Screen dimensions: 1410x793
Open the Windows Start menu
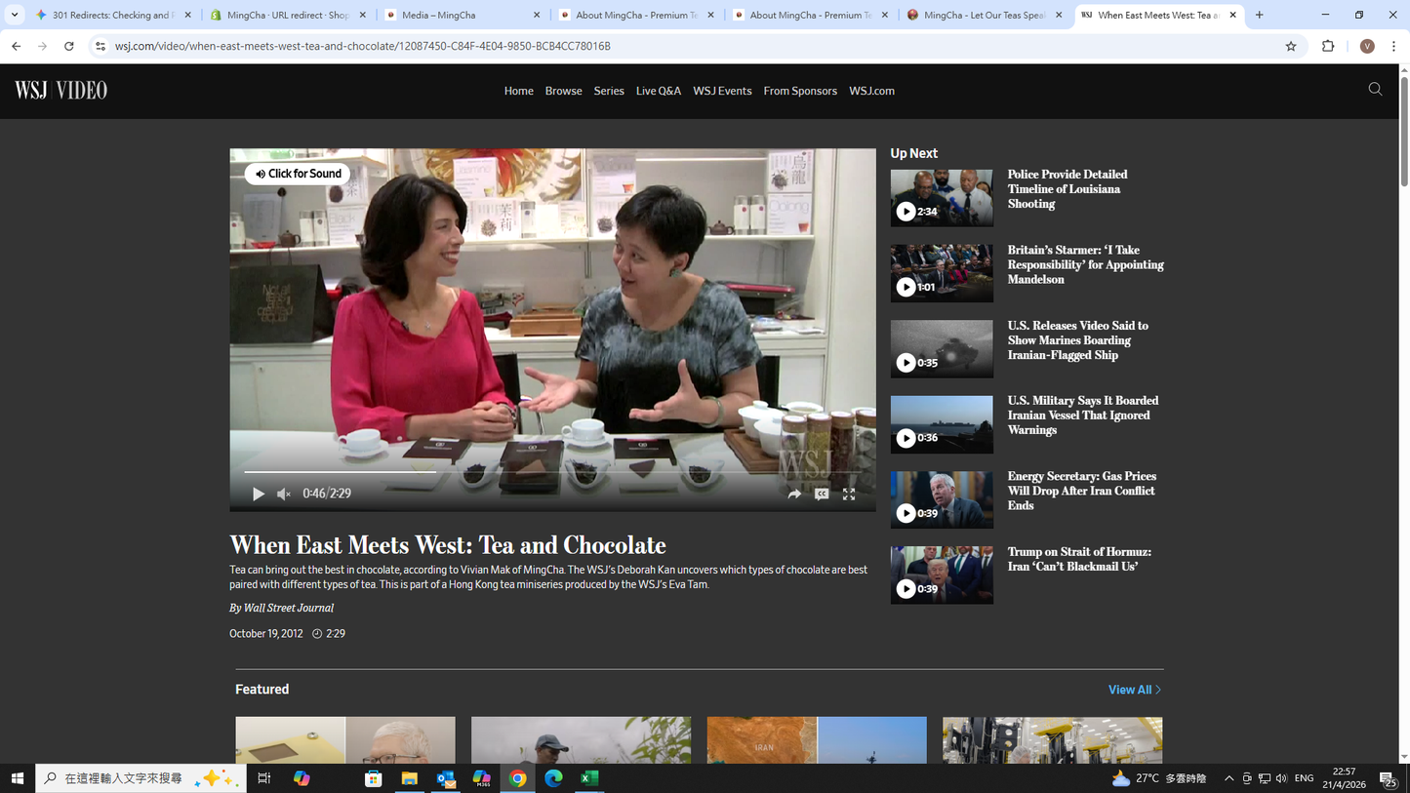(x=17, y=778)
